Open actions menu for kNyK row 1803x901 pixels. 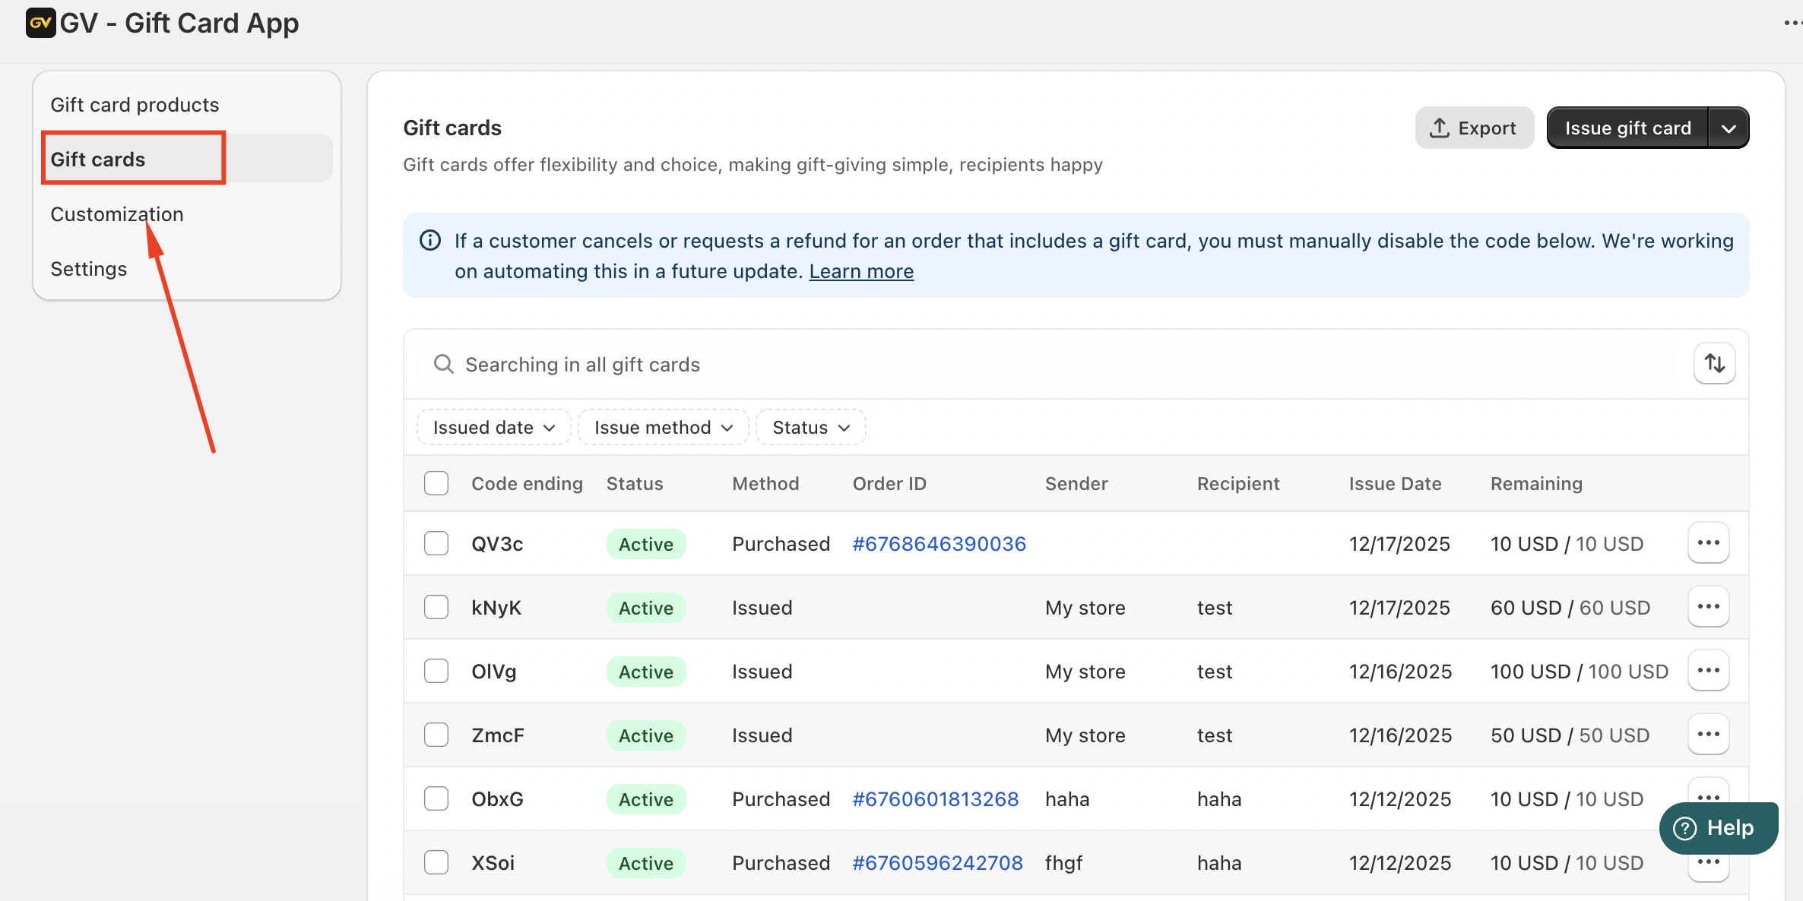pos(1708,607)
